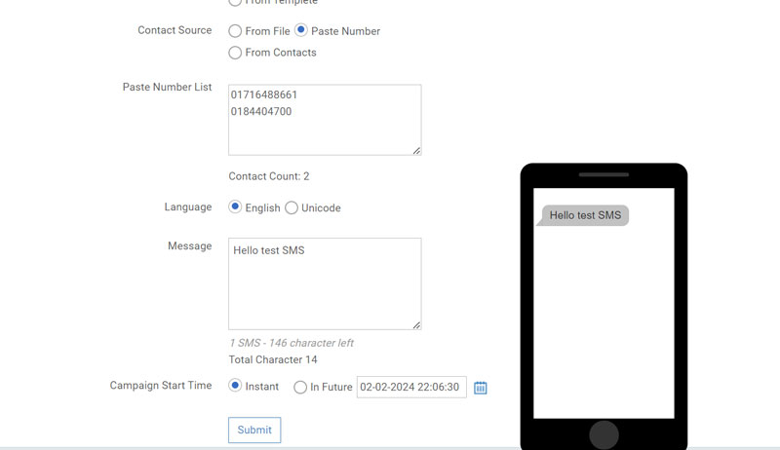Select Paste Number contact source

click(x=300, y=31)
